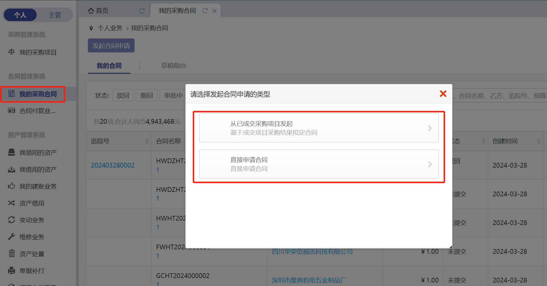The image size is (547, 286).
Task: Click the wrench icon for 维修业务
Action: pyautogui.click(x=12, y=237)
